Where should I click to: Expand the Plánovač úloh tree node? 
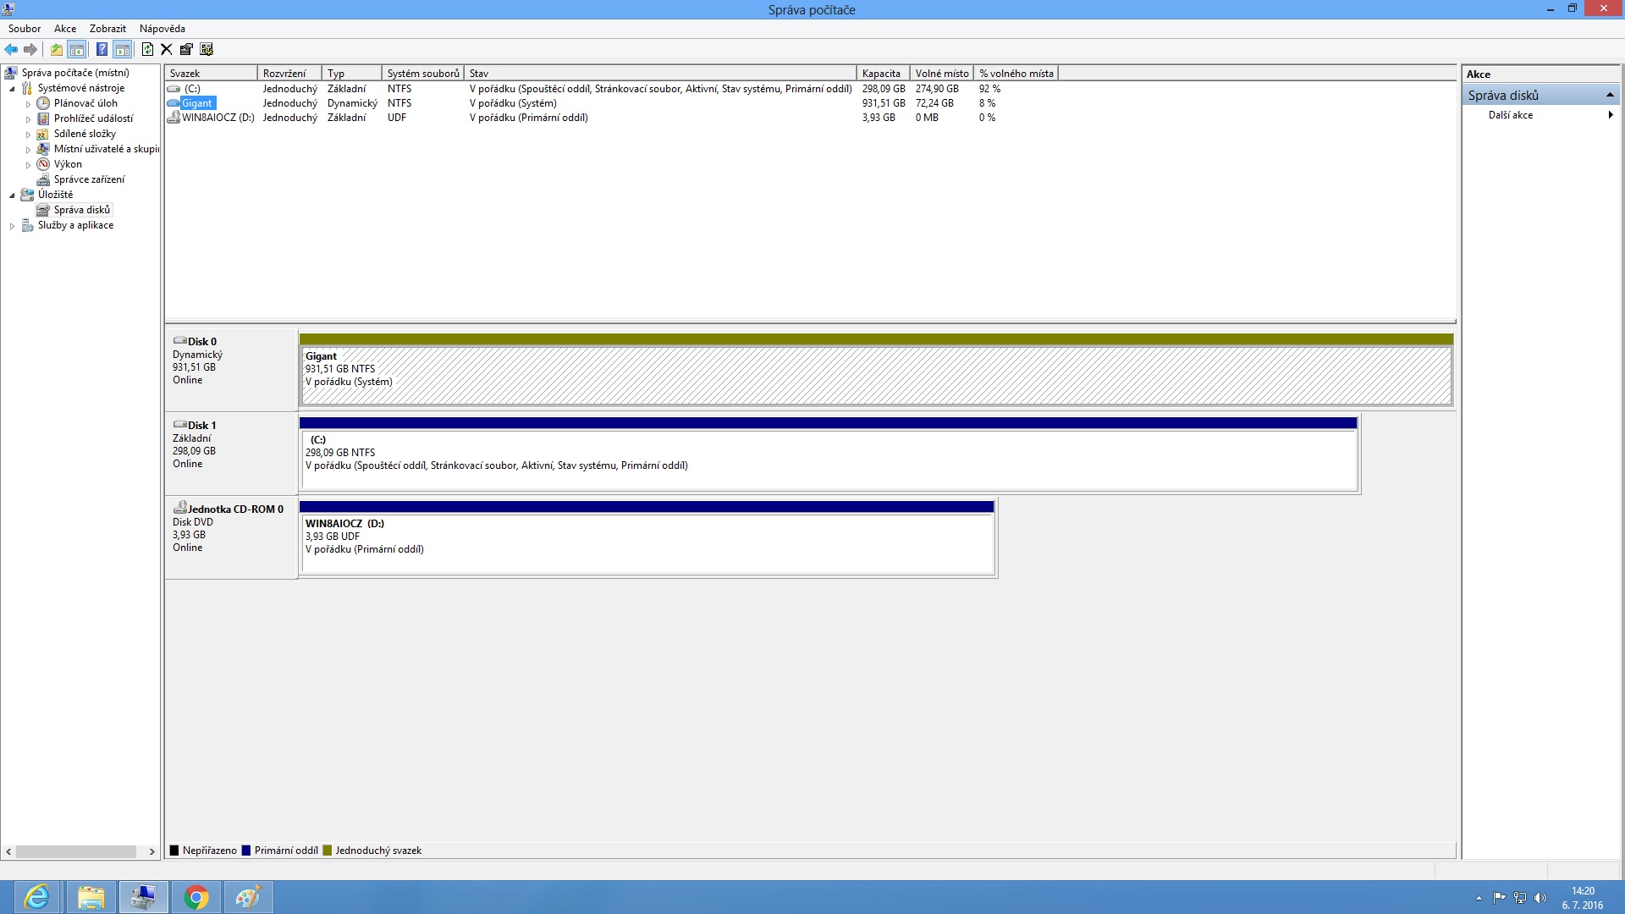(28, 104)
